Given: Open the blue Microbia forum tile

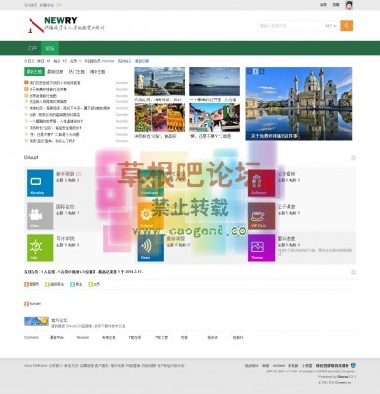Looking at the screenshot, I should 39,183.
